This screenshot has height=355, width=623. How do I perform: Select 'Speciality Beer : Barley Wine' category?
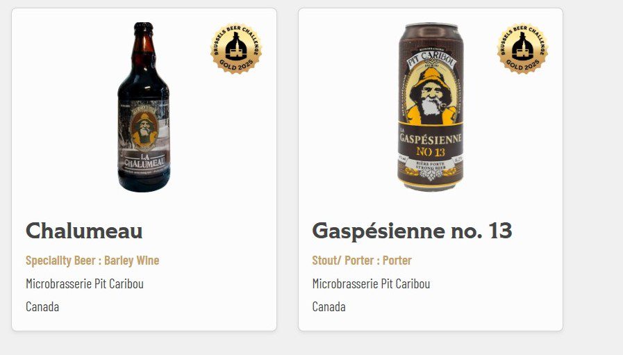coord(92,261)
